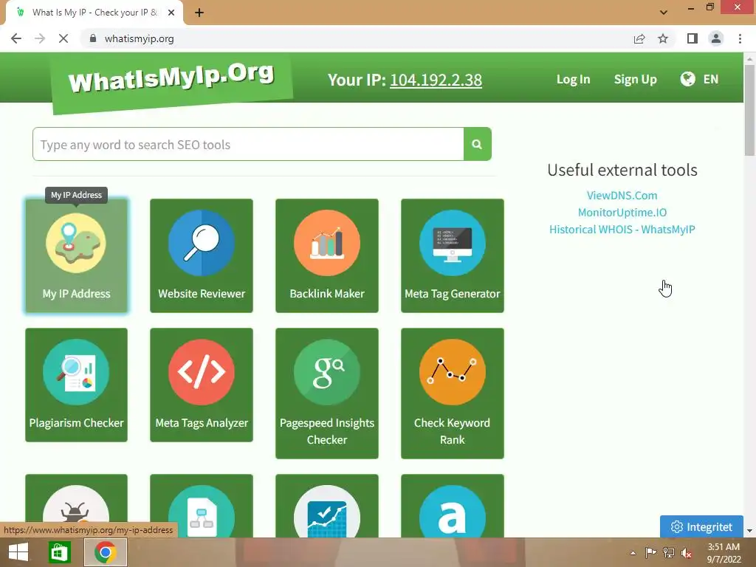Image resolution: width=756 pixels, height=567 pixels.
Task: Bookmark this page with the star
Action: point(663,38)
